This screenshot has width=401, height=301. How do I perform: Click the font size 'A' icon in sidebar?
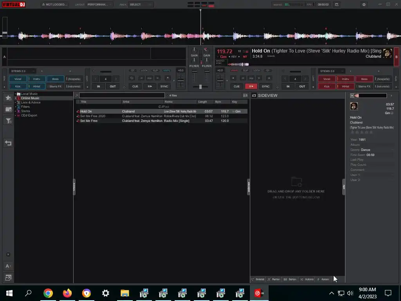(8, 266)
